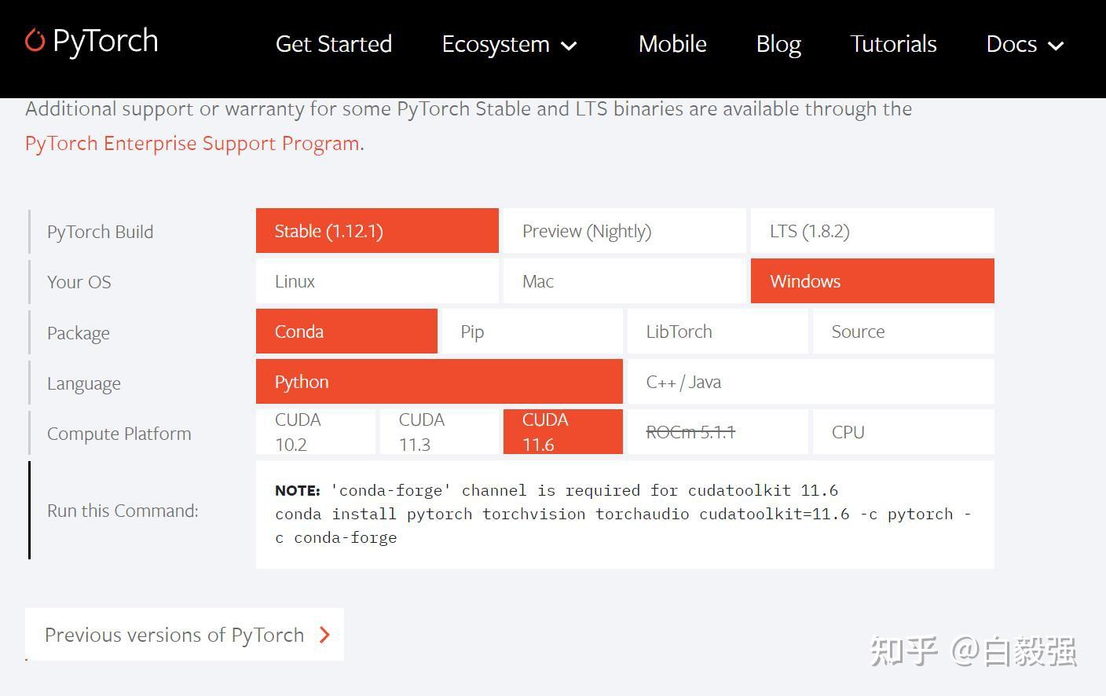This screenshot has height=696, width=1106.
Task: Switch the OS selection to Linux
Action: tap(376, 280)
